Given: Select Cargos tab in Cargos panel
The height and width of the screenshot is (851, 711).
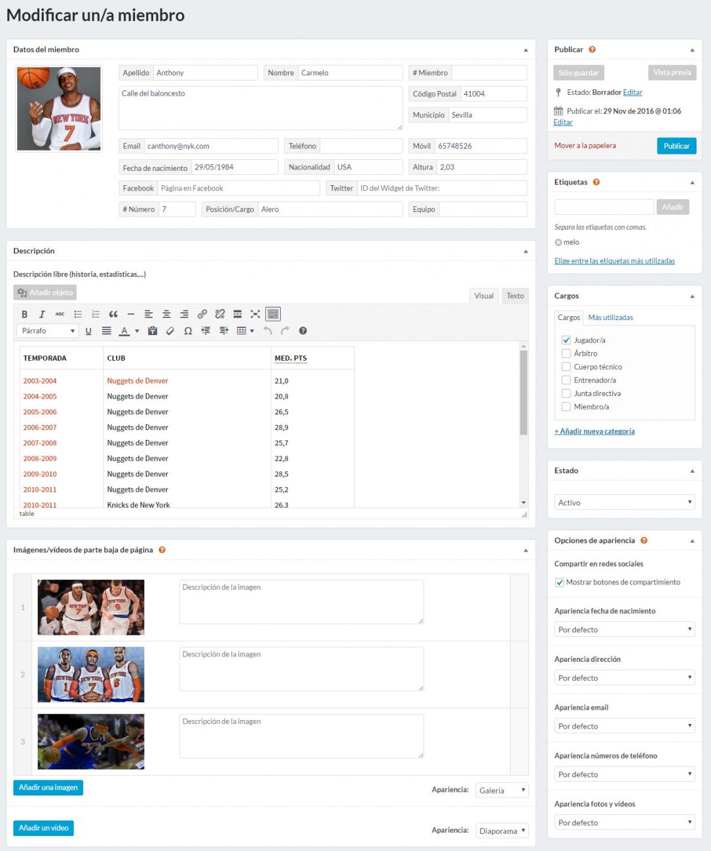Looking at the screenshot, I should (569, 317).
